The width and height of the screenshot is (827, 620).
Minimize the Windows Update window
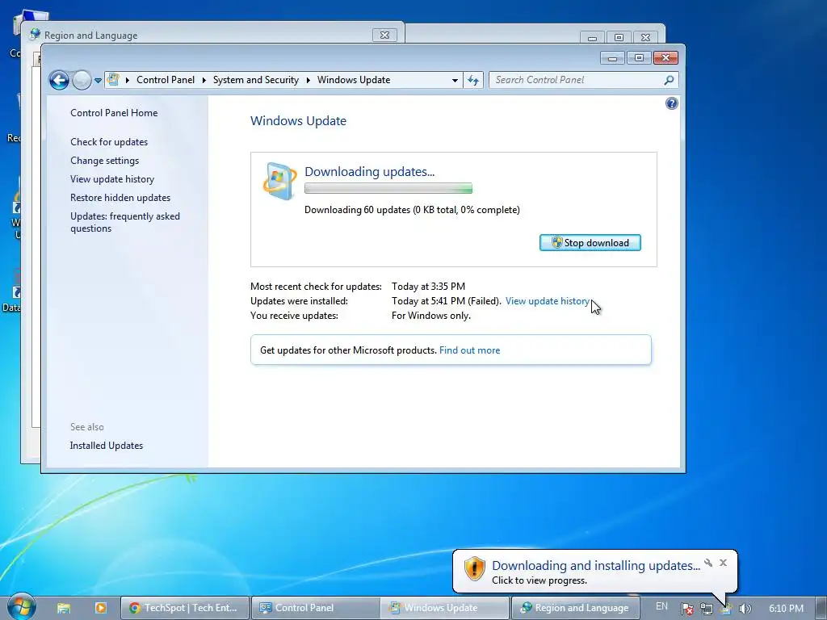(x=612, y=57)
